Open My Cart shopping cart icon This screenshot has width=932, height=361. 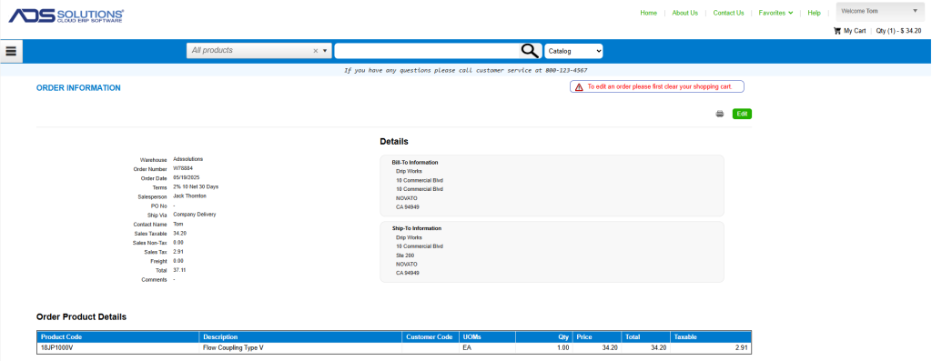click(x=837, y=31)
